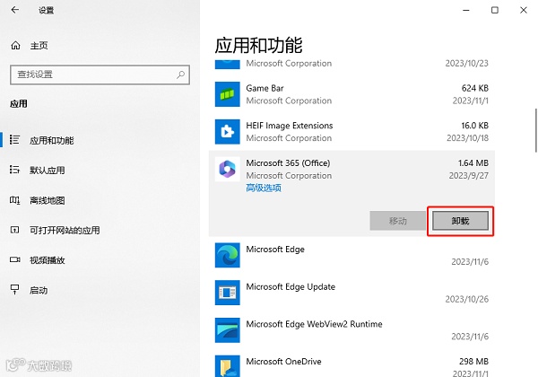This screenshot has height=377, width=538.
Task: Switch to 视频播放 settings
Action: click(47, 260)
